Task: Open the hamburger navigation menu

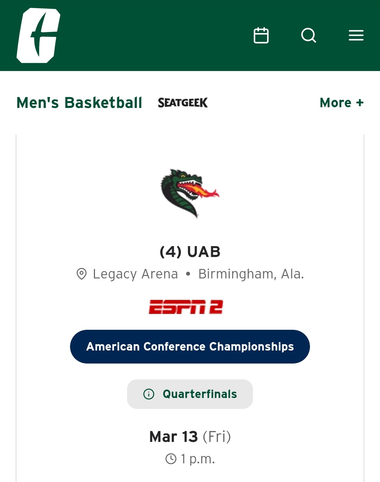Action: pos(356,36)
